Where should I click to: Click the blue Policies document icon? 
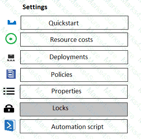pos(11,74)
